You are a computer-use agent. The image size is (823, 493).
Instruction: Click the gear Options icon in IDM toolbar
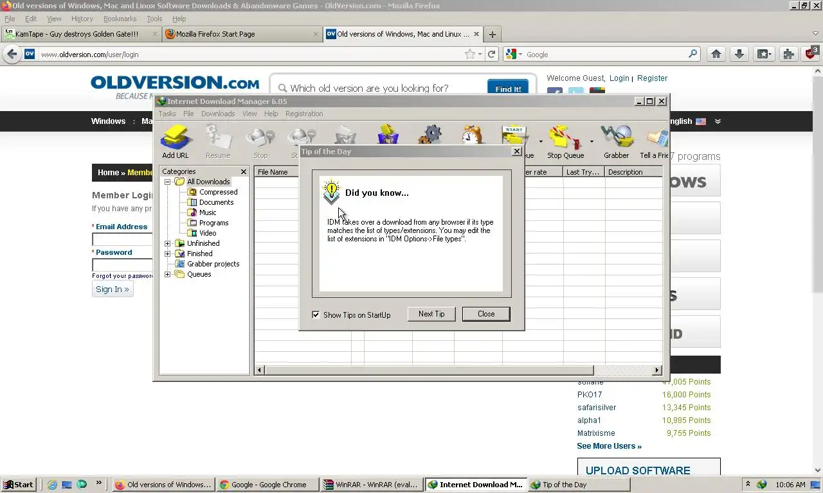(x=430, y=135)
